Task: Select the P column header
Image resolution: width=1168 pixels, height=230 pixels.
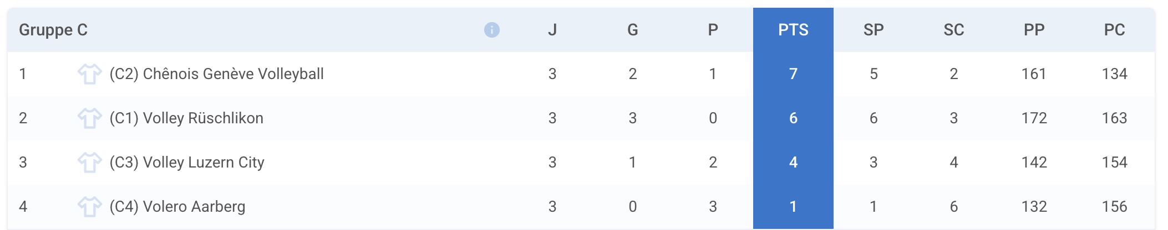Action: tap(713, 30)
